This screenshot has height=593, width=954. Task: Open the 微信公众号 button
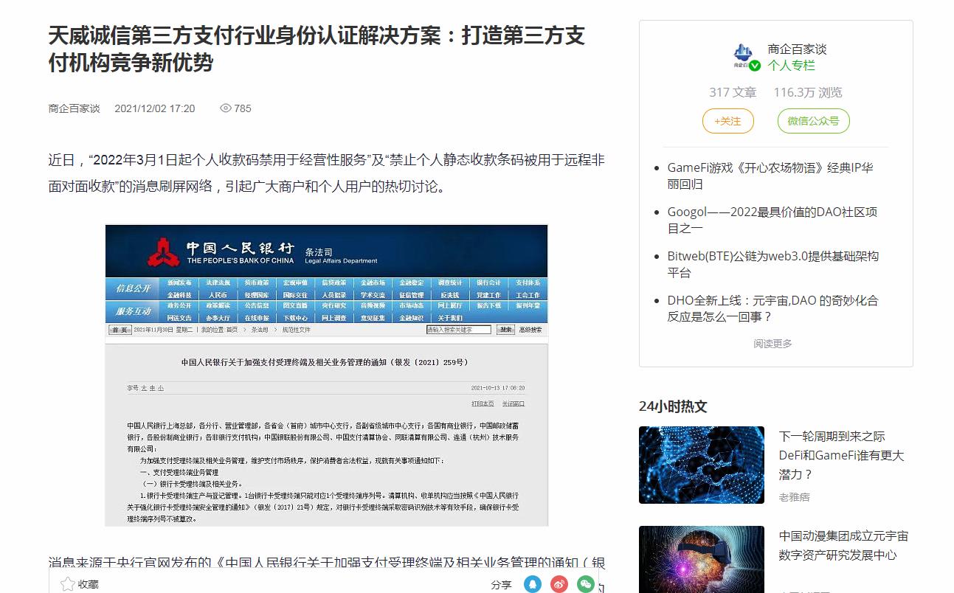813,121
